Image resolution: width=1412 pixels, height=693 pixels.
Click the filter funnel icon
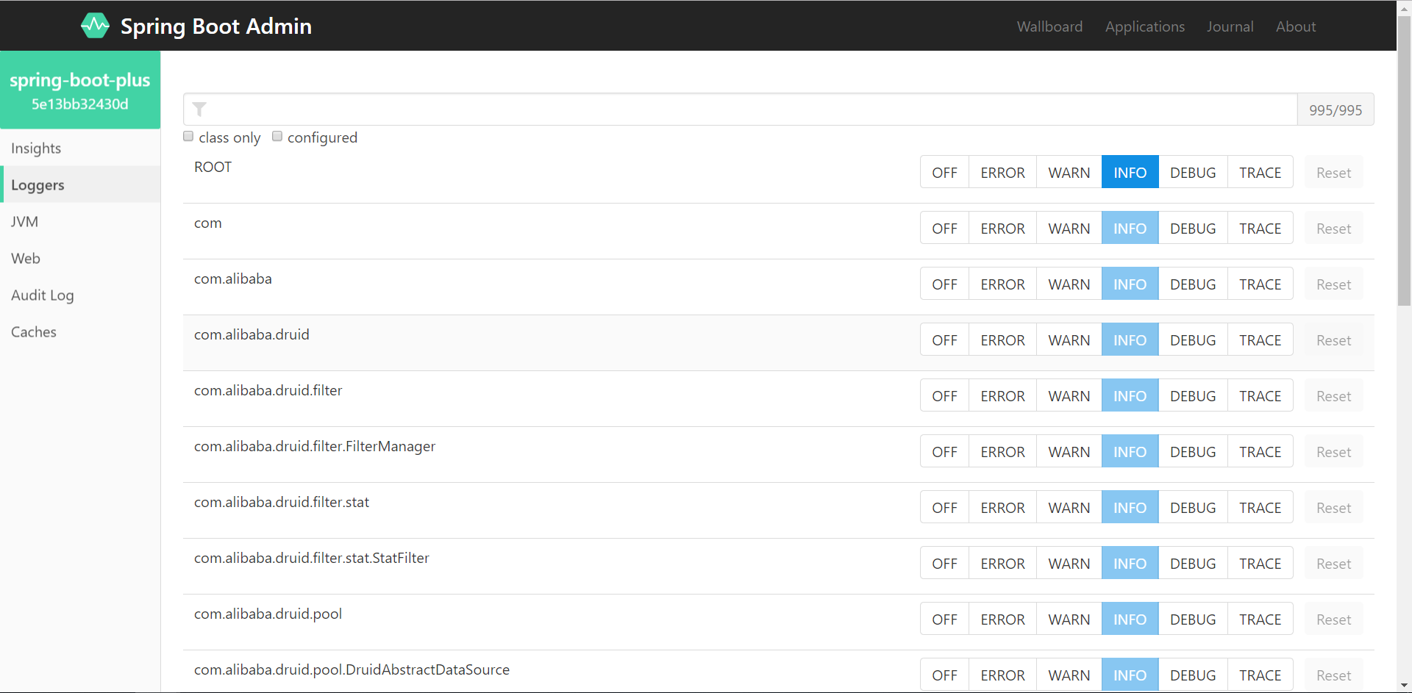point(199,109)
